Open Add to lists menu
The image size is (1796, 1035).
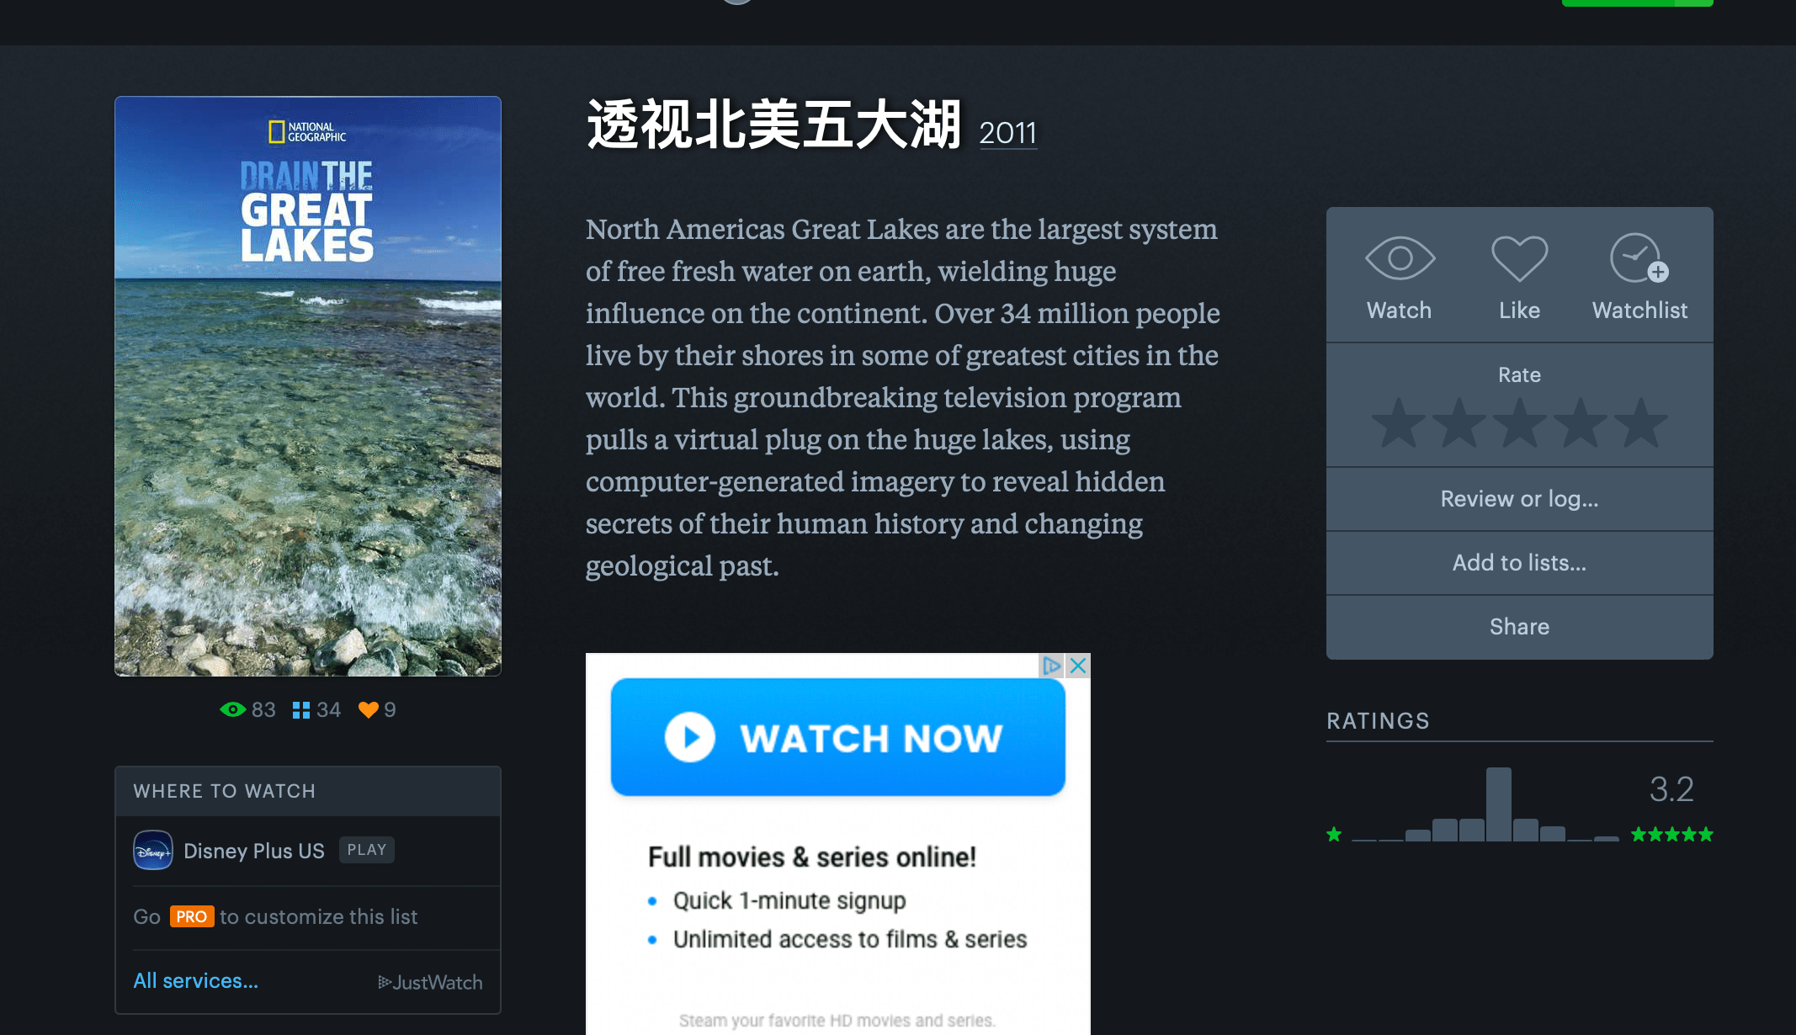point(1519,563)
